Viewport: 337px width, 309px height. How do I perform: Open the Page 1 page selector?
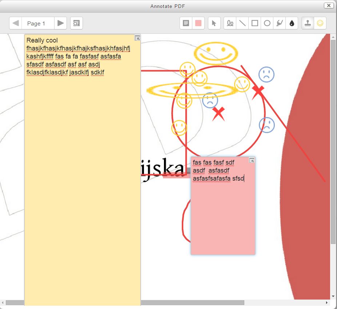(38, 23)
